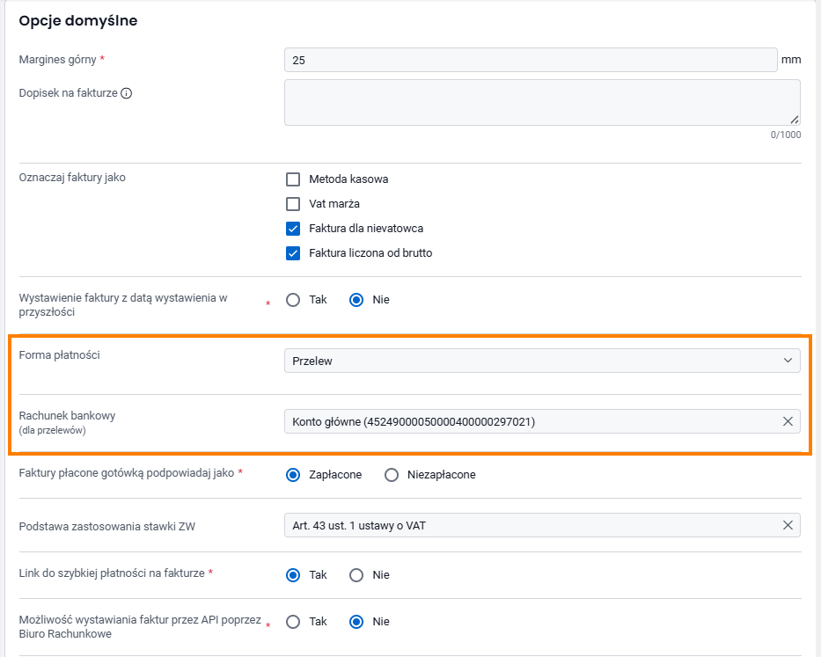Click the 0/1000 character counter
This screenshot has height=657, width=821.
pyautogui.click(x=786, y=135)
